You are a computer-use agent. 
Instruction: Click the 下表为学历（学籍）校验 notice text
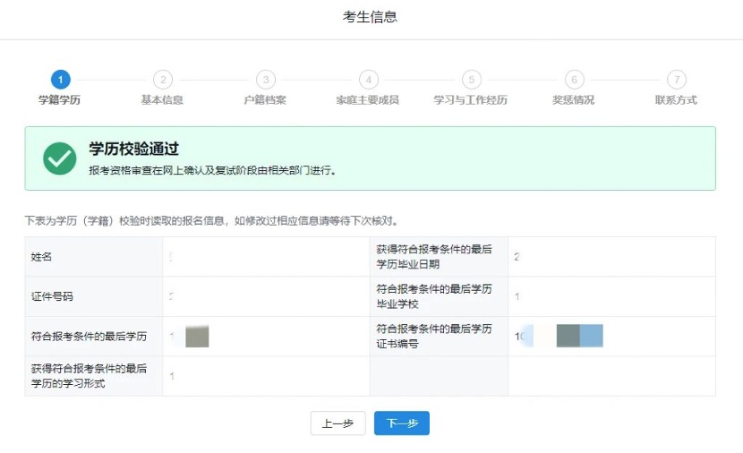point(210,220)
